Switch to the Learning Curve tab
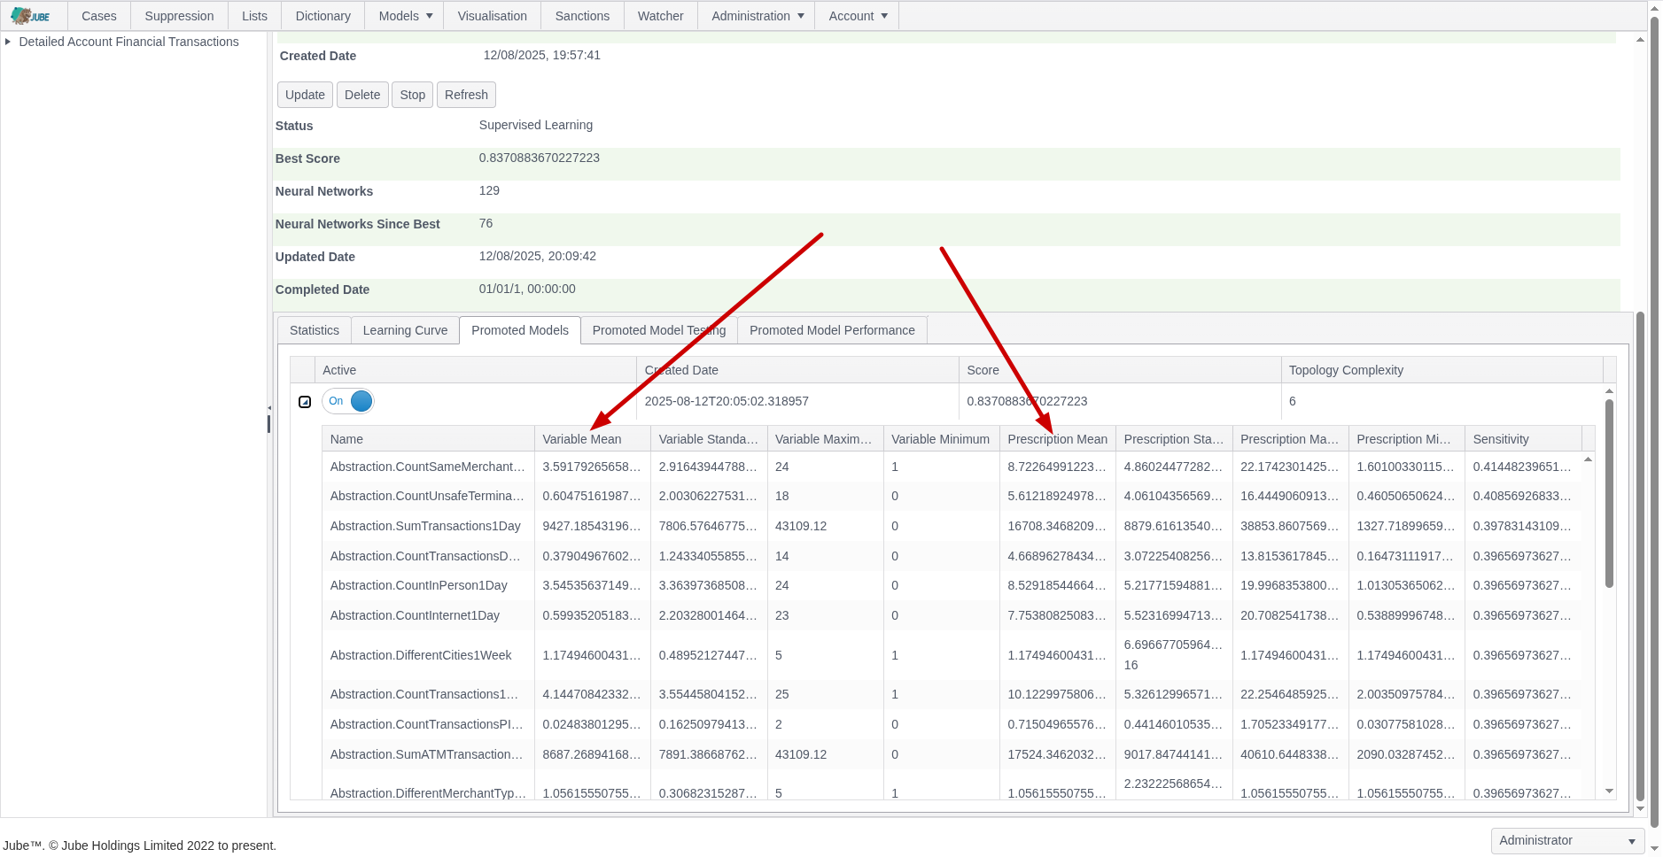This screenshot has height=857, width=1663. point(405,330)
